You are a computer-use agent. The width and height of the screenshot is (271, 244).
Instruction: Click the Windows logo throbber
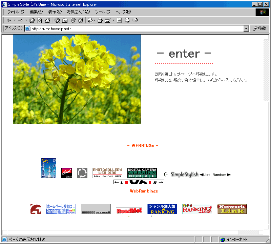pyautogui.click(x=263, y=12)
